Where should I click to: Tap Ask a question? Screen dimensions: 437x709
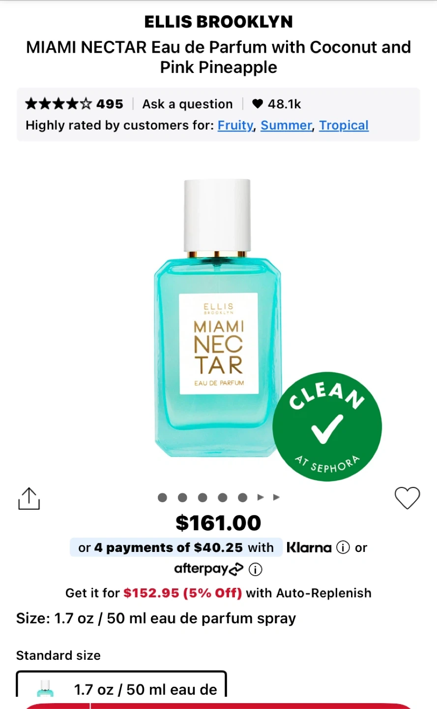click(187, 104)
